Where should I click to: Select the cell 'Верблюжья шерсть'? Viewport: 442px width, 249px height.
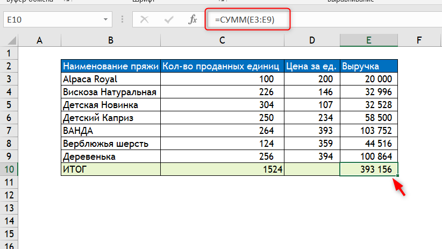(x=111, y=144)
